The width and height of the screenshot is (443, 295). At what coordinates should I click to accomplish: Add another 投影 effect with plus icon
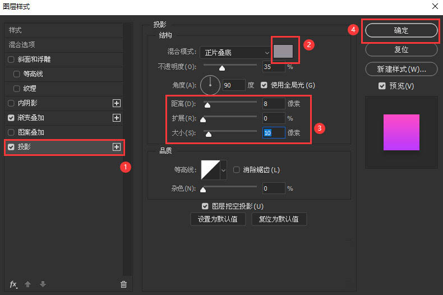[117, 147]
